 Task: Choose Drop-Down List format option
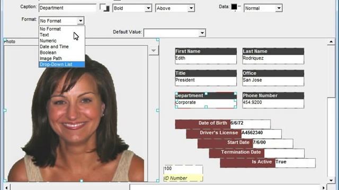click(x=62, y=64)
